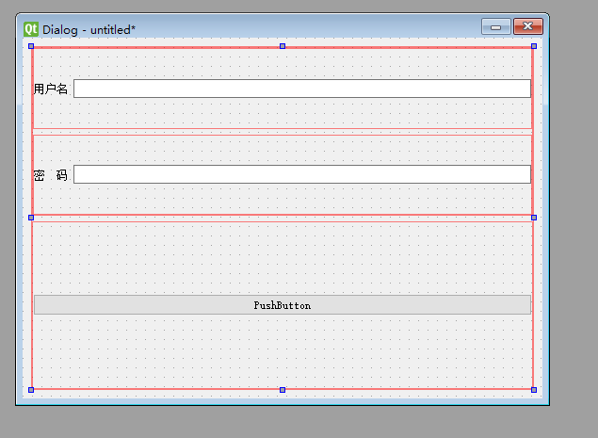Click the PushButton button
The width and height of the screenshot is (598, 438).
click(283, 305)
